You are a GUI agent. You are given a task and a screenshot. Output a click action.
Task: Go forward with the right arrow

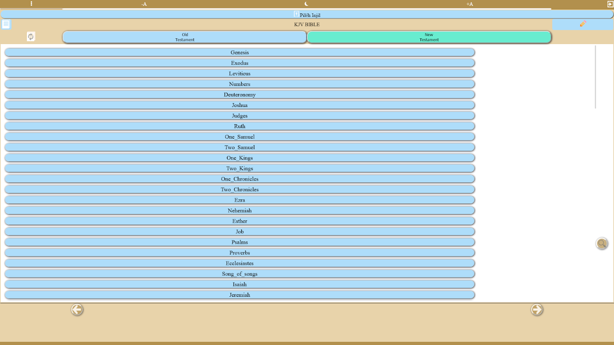coord(537,310)
